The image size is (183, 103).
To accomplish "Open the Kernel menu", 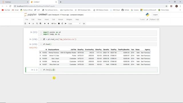I will (x=61, y=19).
